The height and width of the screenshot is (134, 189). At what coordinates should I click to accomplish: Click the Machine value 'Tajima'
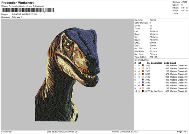coord(152,20)
